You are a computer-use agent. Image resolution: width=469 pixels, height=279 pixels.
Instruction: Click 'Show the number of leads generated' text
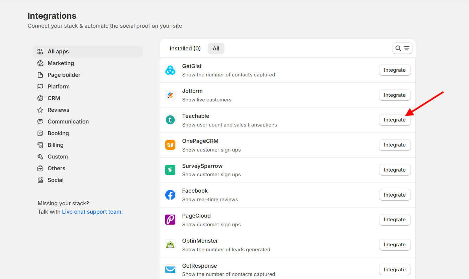pyautogui.click(x=226, y=250)
